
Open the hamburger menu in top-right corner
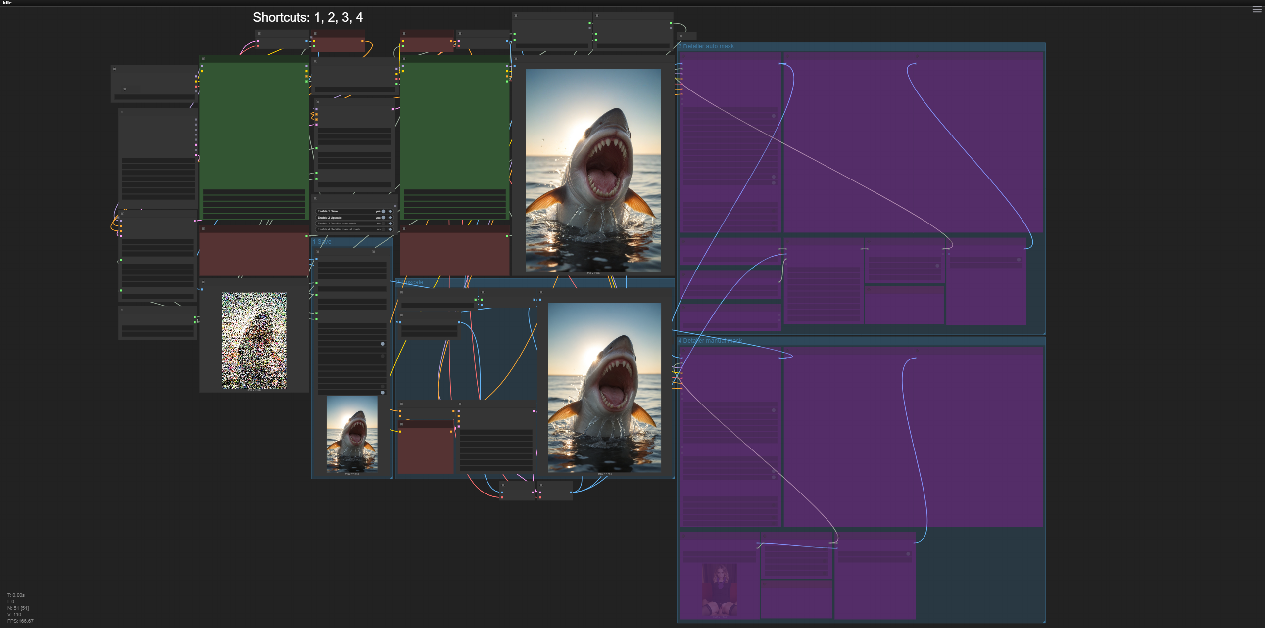[x=1256, y=10]
